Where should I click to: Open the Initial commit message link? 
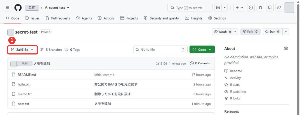[x=104, y=75]
